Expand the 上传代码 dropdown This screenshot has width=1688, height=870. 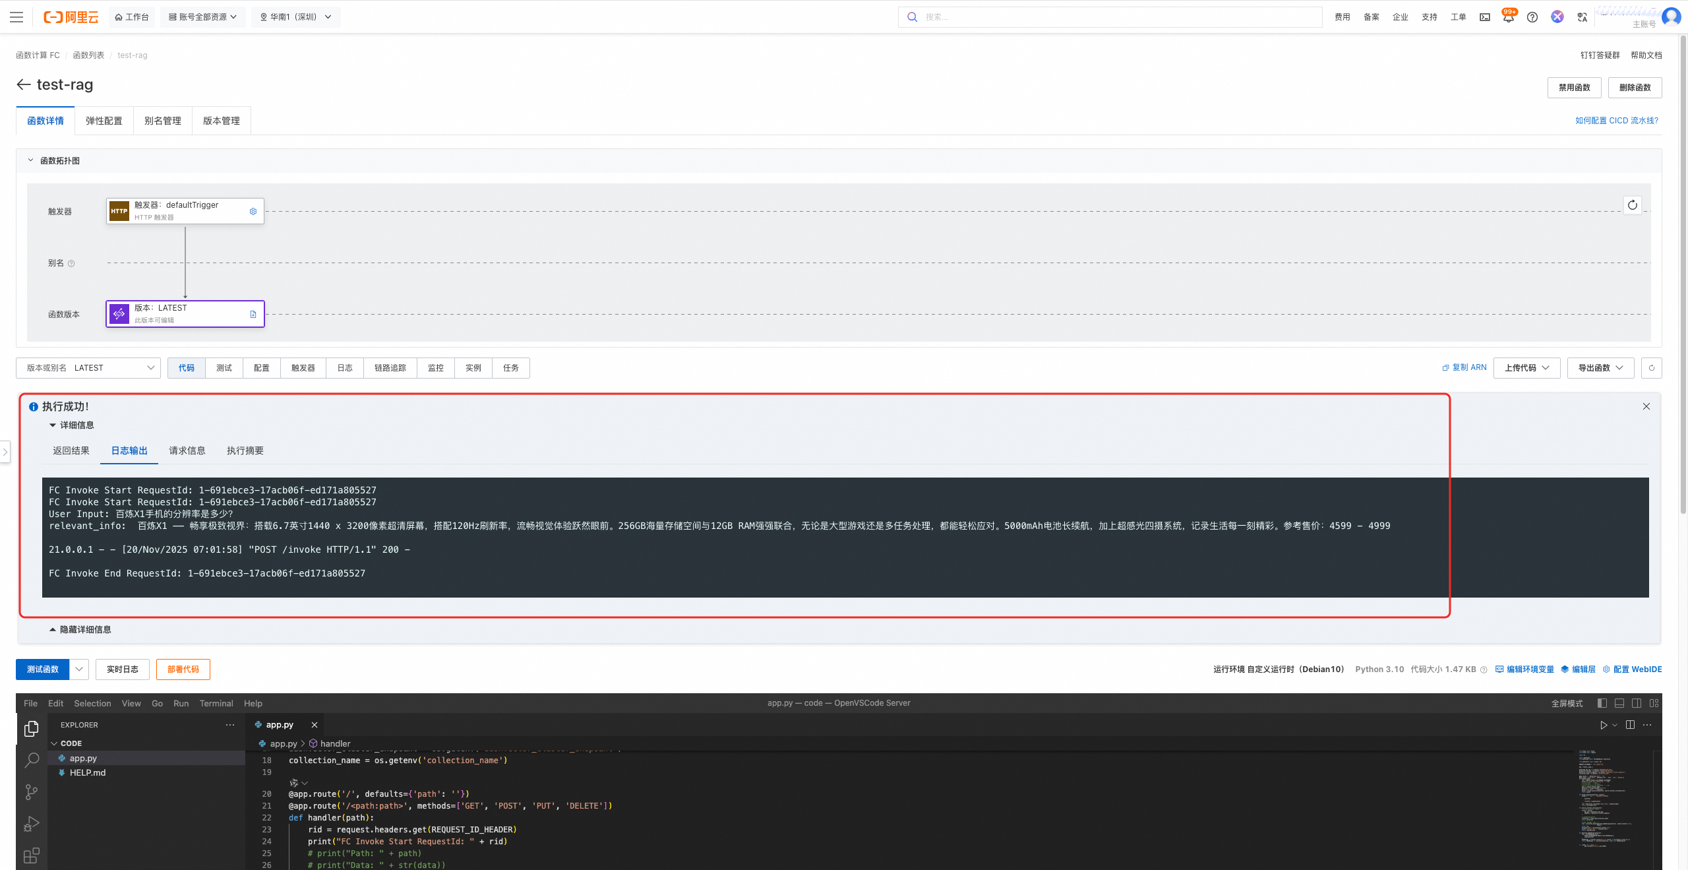pyautogui.click(x=1526, y=368)
